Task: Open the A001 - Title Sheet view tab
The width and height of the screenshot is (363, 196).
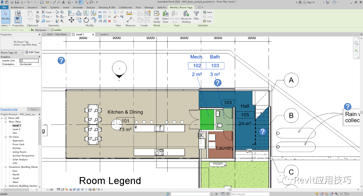Action: pos(56,35)
